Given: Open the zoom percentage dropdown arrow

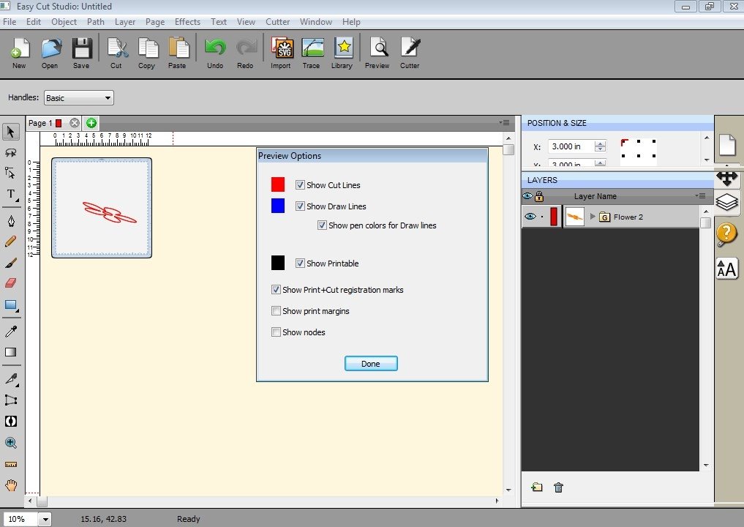Looking at the screenshot, I should (x=45, y=520).
